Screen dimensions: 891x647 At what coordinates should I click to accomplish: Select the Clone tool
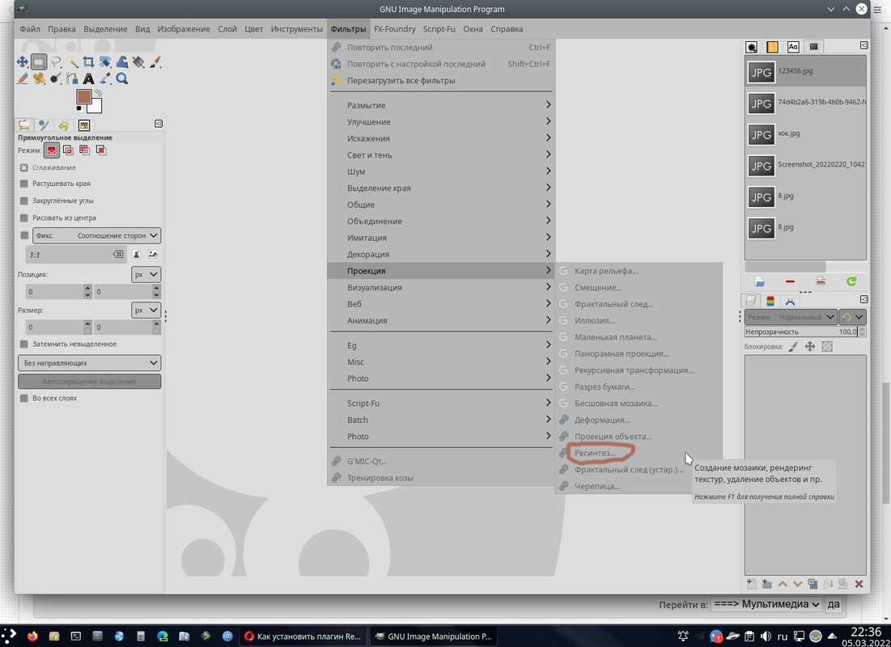39,78
